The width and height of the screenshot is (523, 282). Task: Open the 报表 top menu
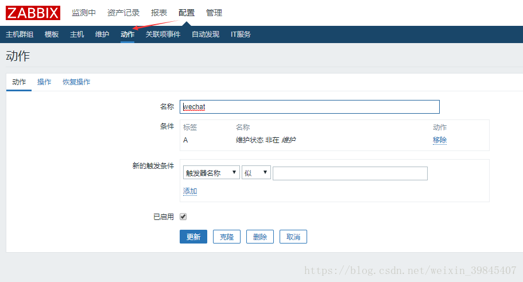point(159,13)
